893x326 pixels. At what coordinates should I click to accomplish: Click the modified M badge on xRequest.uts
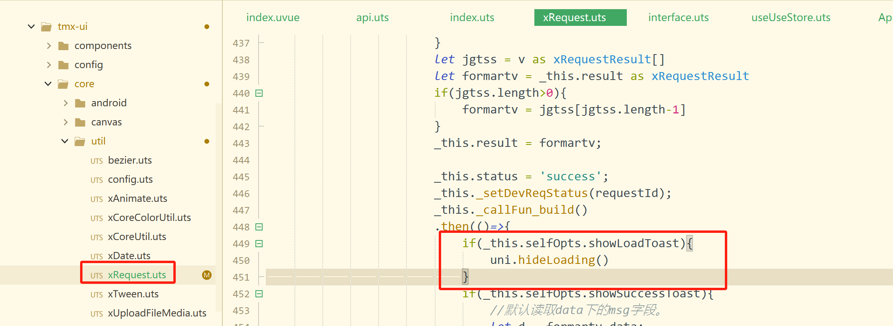[206, 275]
